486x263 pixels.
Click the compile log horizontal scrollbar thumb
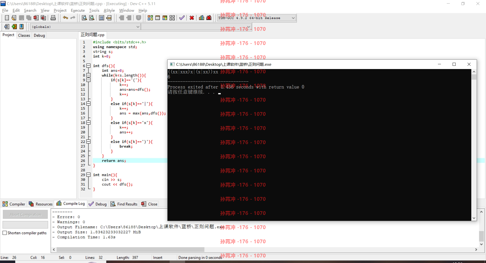point(130,250)
